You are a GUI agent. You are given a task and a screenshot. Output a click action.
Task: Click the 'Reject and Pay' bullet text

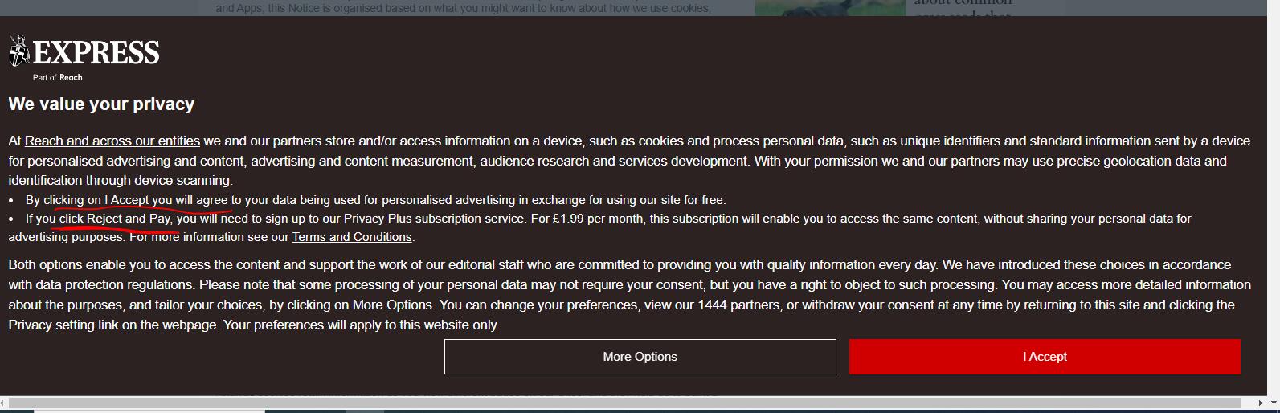[129, 219]
